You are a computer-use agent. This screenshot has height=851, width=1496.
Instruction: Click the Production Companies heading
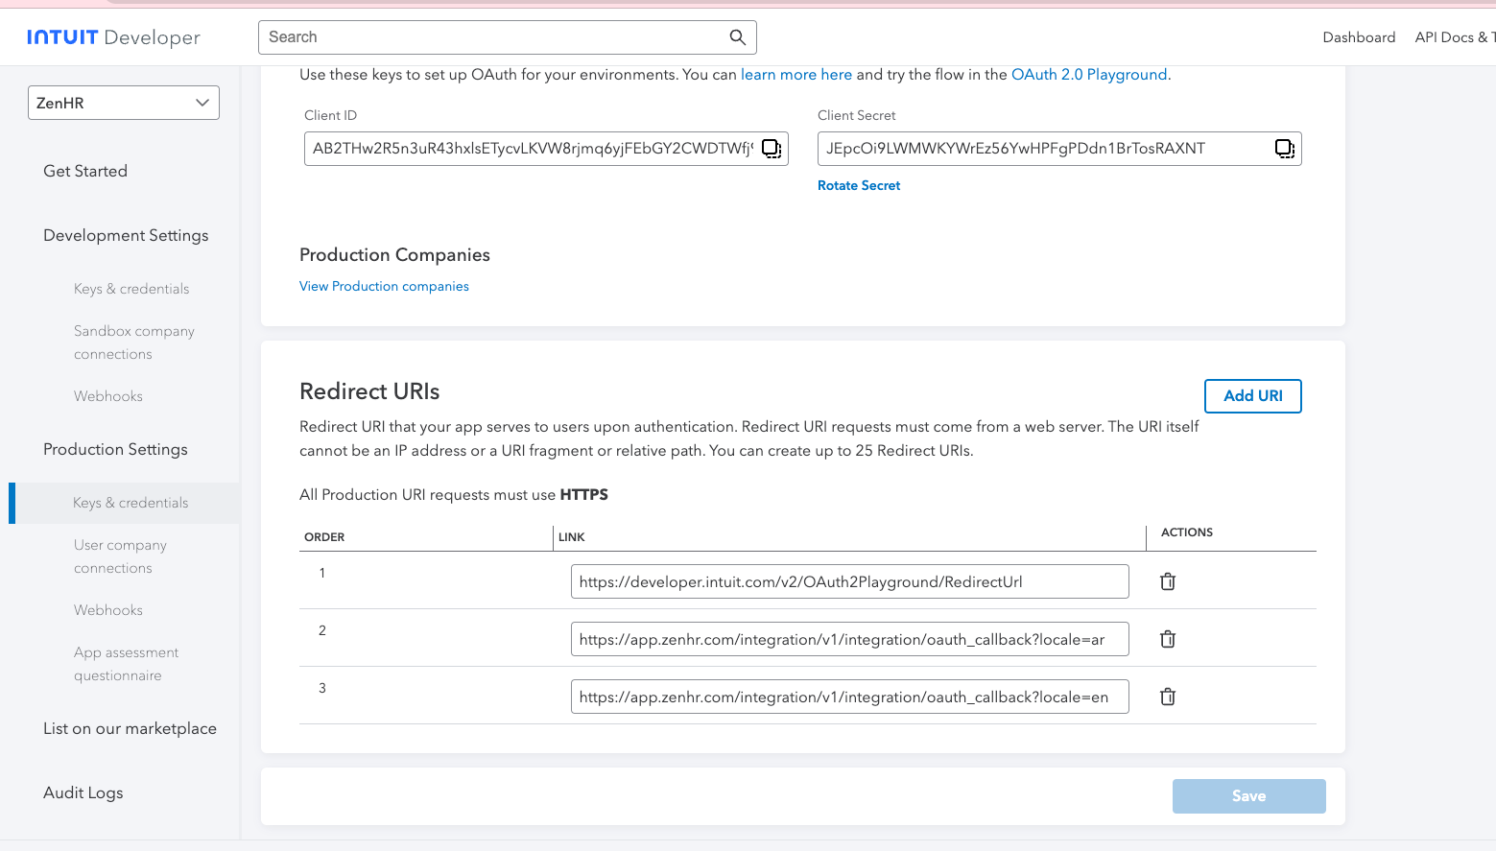click(x=394, y=254)
